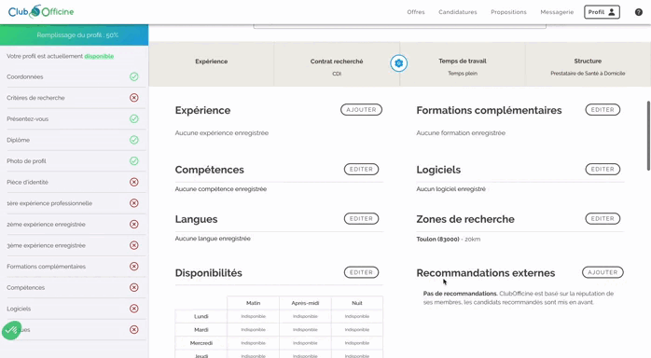Click the Matin column header
Screen dimensions: 651x358
254,303
